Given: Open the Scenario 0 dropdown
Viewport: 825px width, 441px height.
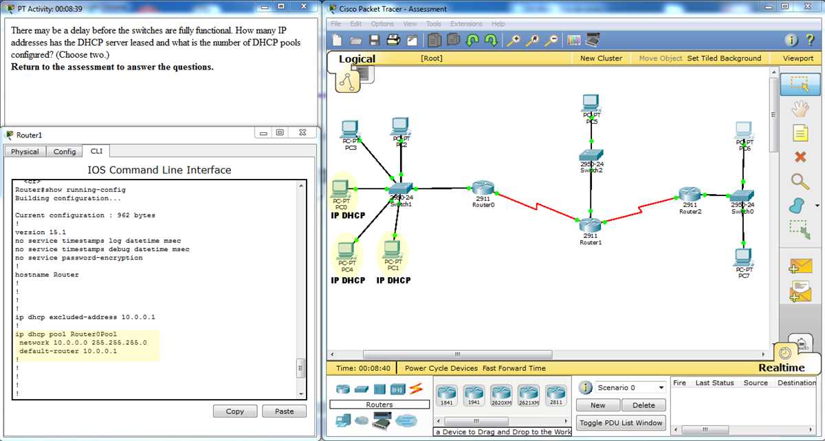Looking at the screenshot, I should 631,387.
